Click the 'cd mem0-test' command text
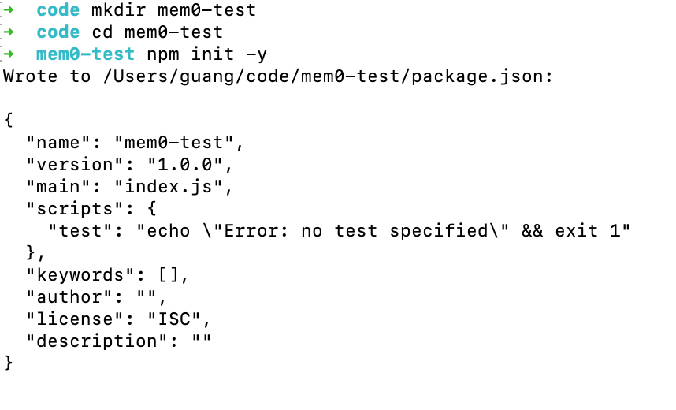This screenshot has width=676, height=410. point(158,32)
